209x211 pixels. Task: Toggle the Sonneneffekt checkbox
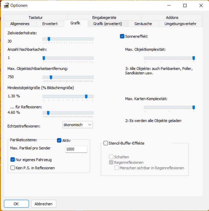point(122,36)
